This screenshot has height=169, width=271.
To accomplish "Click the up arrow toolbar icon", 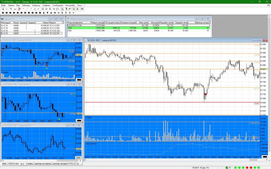I will [44, 13].
